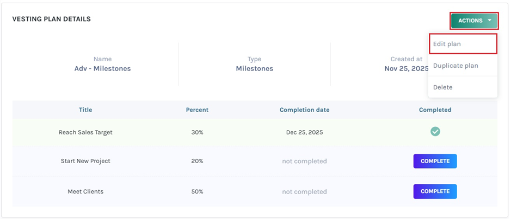Viewport: 511px width, 219px height.
Task: Click the green completed checkmark icon
Action: [x=435, y=132]
